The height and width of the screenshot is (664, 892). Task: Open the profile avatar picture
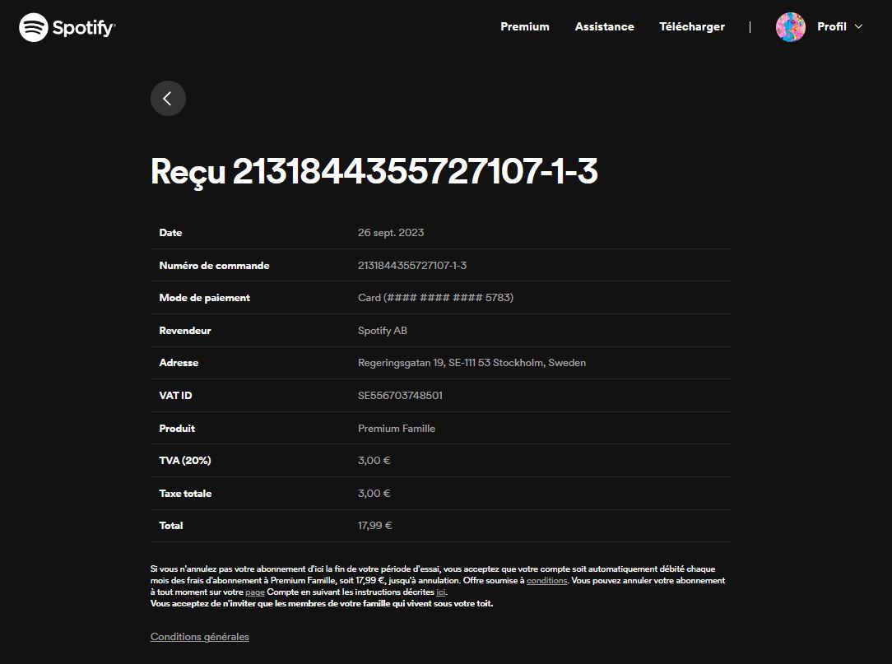tap(790, 27)
